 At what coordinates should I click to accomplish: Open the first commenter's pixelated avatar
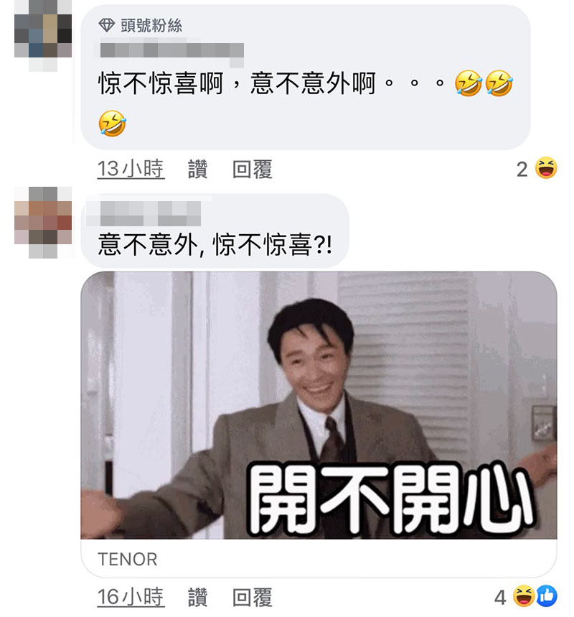[43, 35]
